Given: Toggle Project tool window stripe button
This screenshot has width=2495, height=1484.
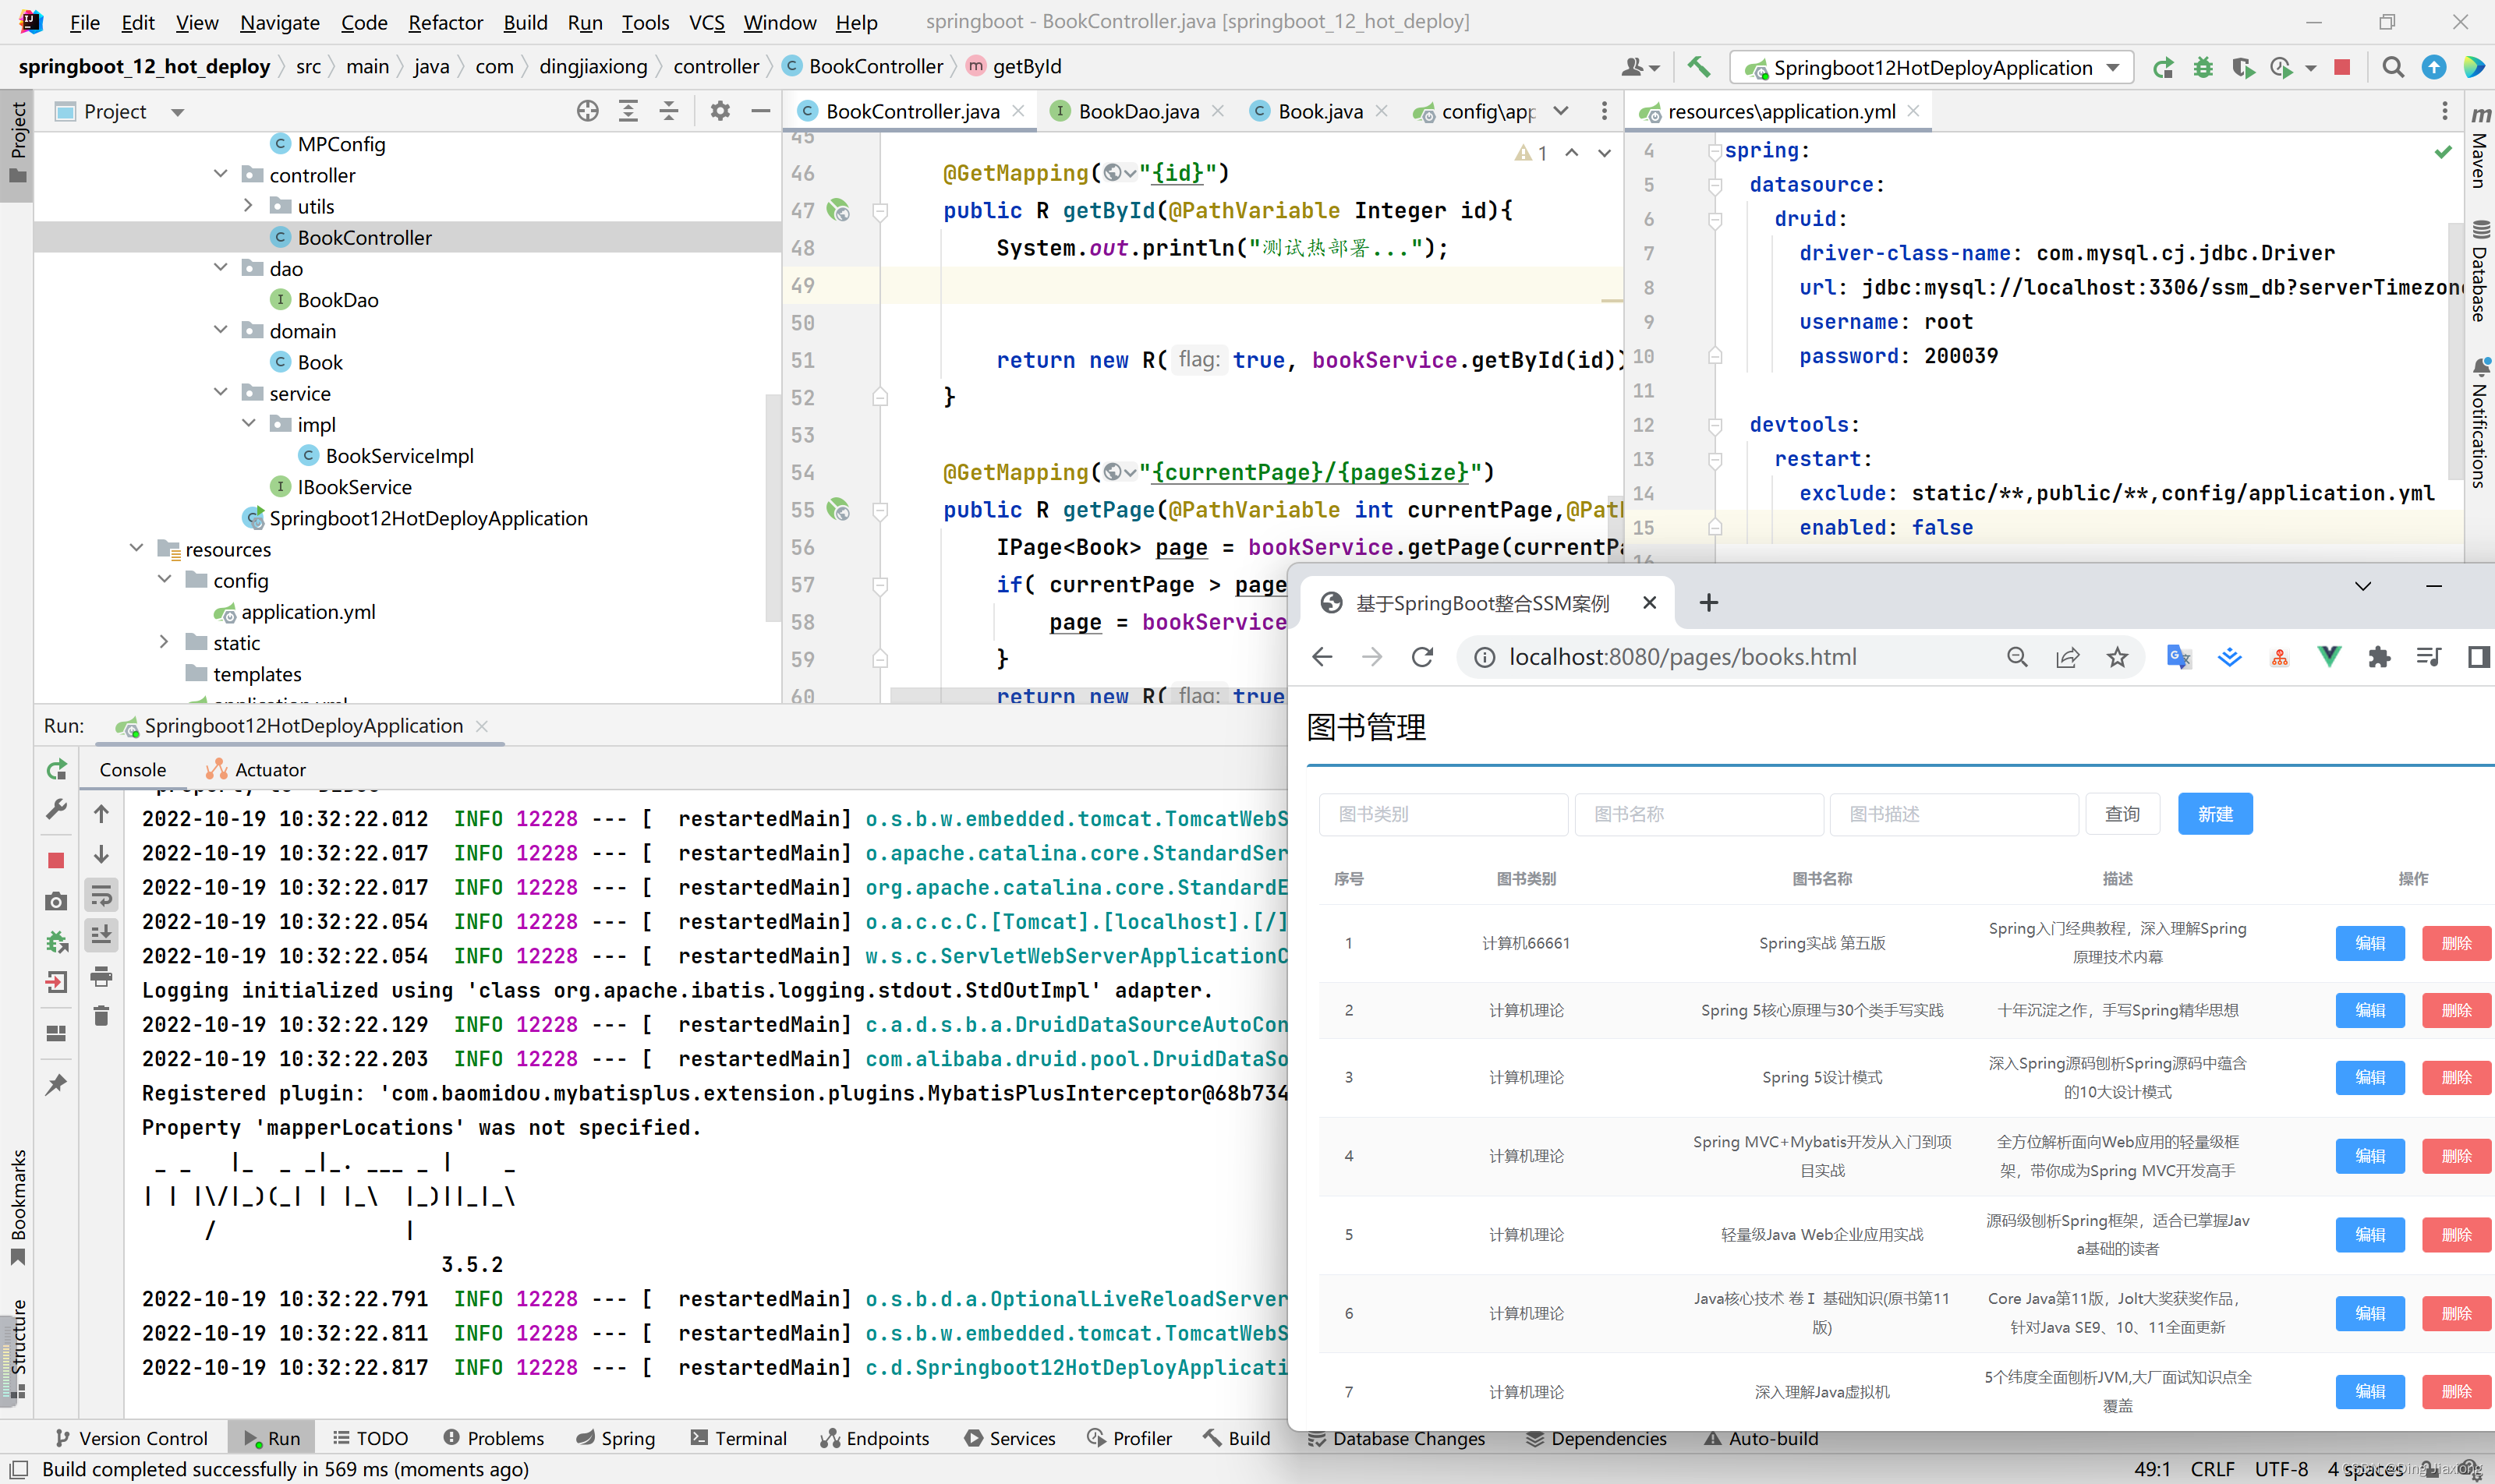Looking at the screenshot, I should point(17,145).
